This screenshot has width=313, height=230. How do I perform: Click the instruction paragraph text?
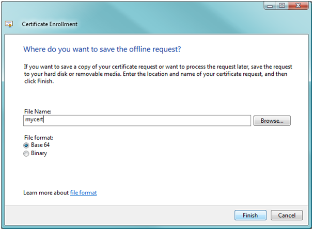click(x=158, y=74)
